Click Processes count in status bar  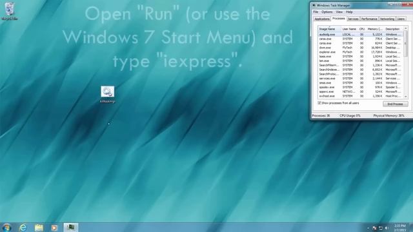(321, 115)
